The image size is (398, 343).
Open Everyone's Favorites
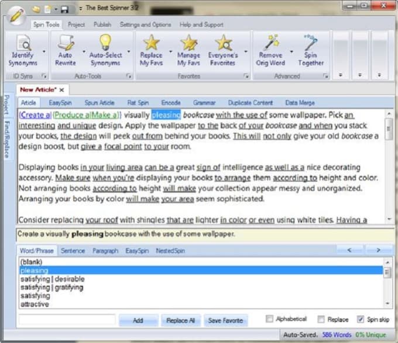[223, 50]
